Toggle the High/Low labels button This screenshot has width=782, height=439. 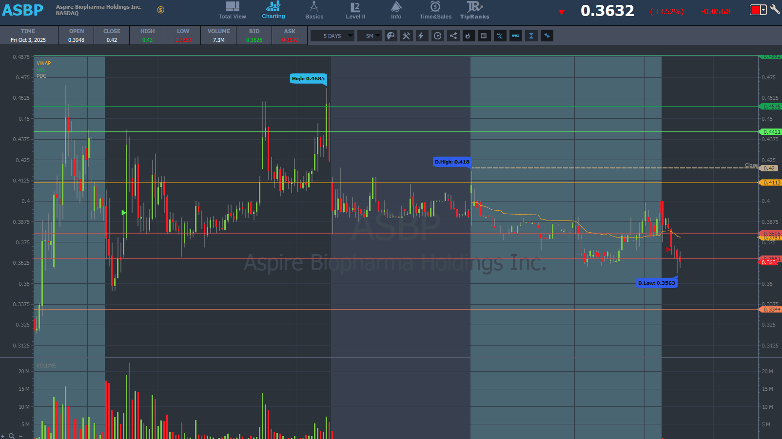[500, 36]
